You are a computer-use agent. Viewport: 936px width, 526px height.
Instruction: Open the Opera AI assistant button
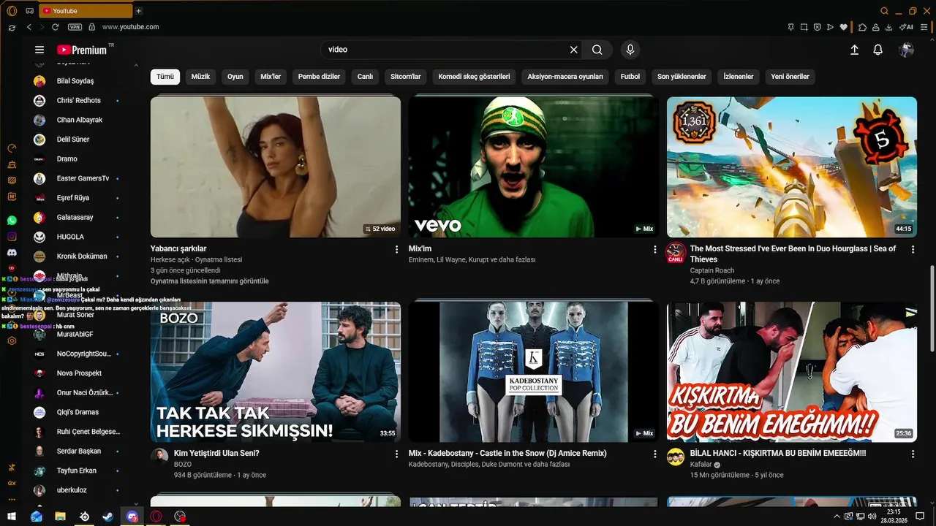pos(906,27)
